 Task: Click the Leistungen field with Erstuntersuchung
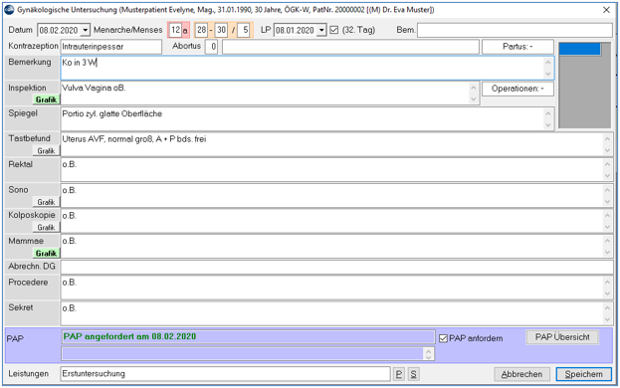point(225,374)
